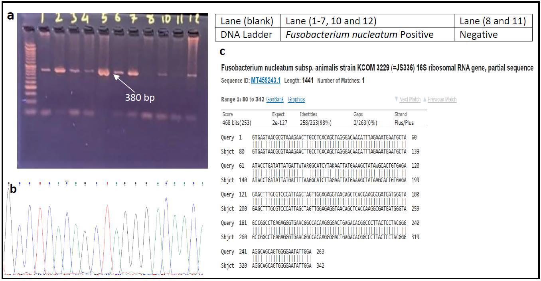Click the panel 'c' label
Image resolution: width=541 pixels, height=281 pixels.
point(223,51)
